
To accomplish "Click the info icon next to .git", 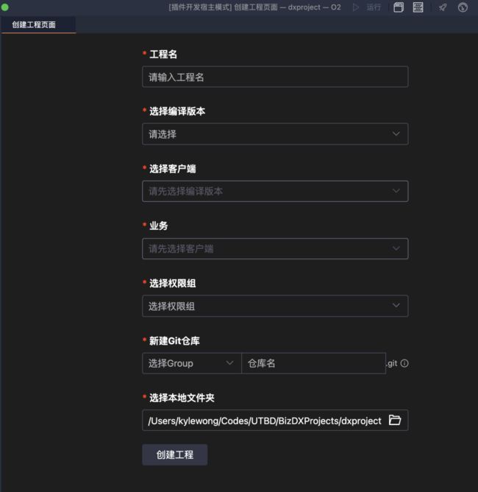I will [x=404, y=363].
